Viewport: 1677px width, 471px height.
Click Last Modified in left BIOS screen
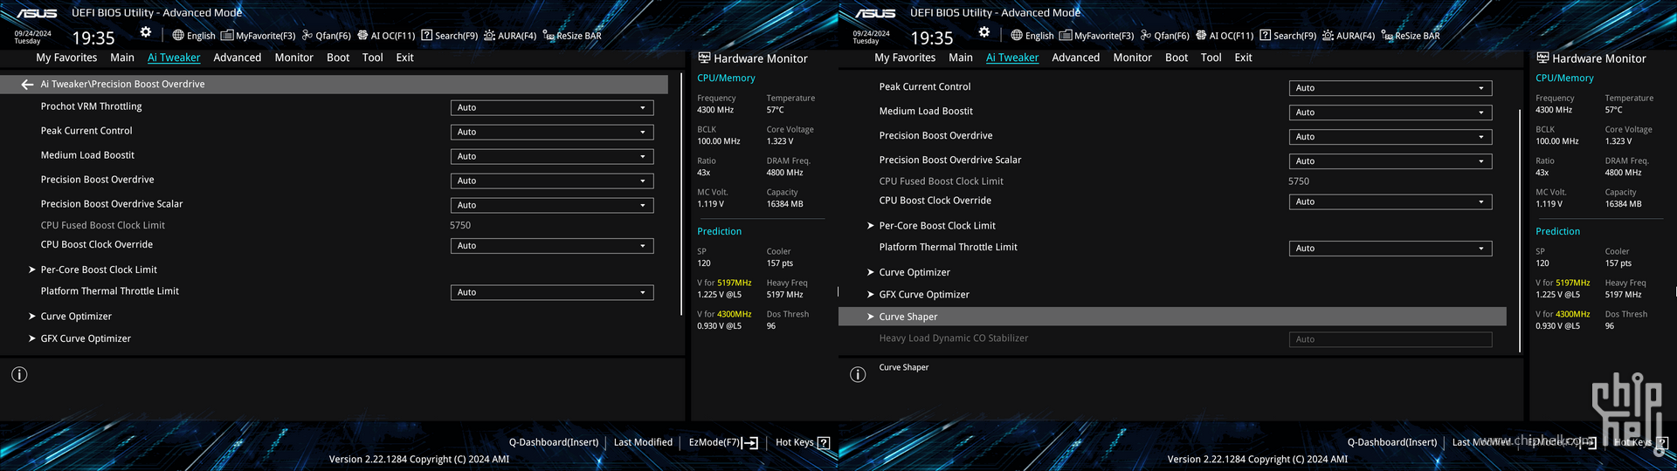[x=643, y=443]
